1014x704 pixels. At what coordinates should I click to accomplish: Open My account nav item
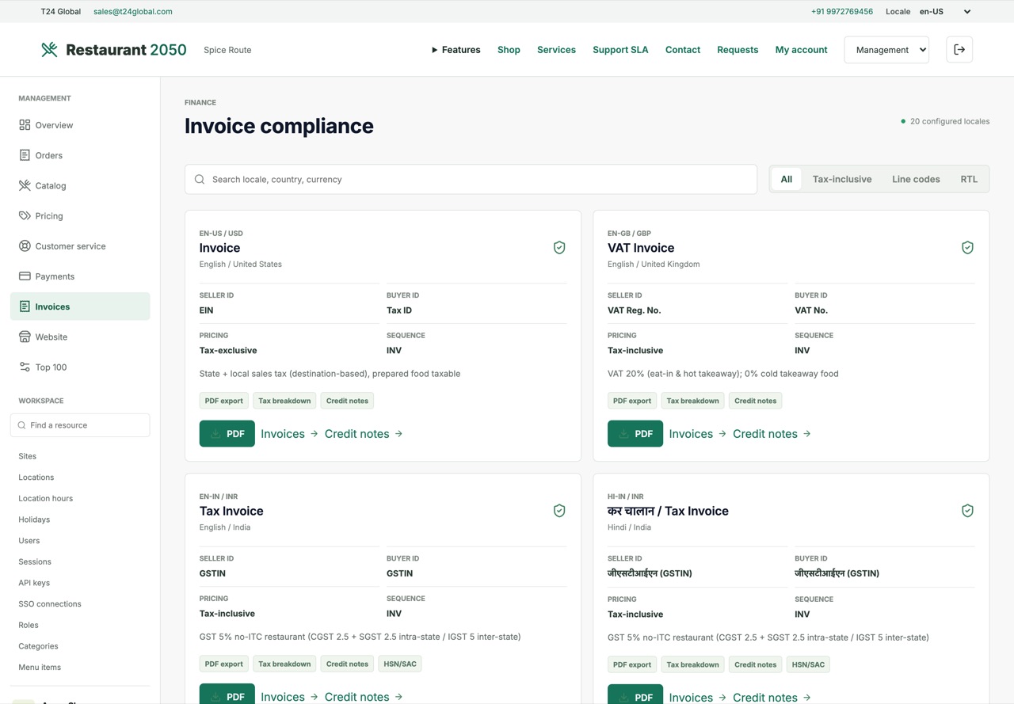pyautogui.click(x=801, y=50)
